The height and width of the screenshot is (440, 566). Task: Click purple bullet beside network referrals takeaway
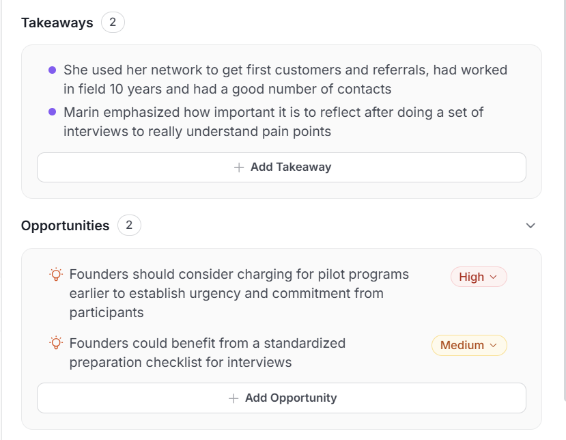click(53, 70)
